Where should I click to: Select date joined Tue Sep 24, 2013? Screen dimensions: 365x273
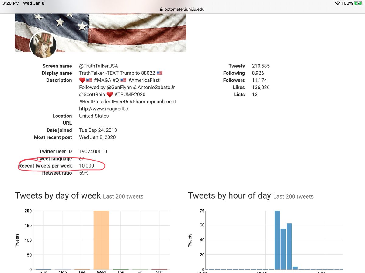pos(98,130)
